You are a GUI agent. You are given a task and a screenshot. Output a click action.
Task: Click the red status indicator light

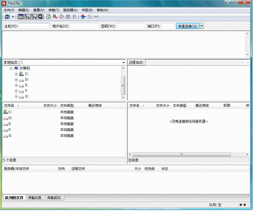click(245, 205)
